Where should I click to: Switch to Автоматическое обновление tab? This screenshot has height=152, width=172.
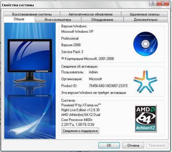[x=90, y=14]
